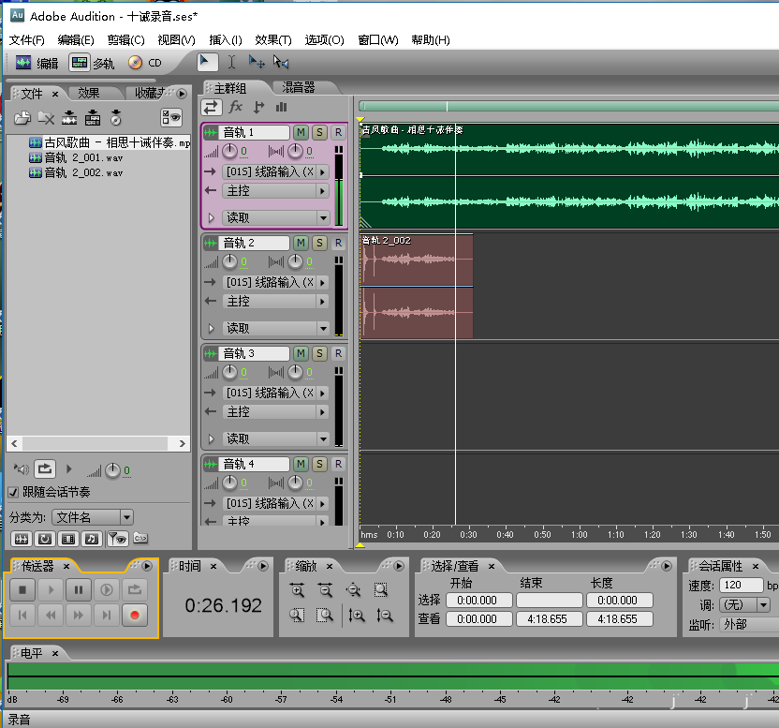
Task: Open the 效果(T) menu
Action: (273, 39)
